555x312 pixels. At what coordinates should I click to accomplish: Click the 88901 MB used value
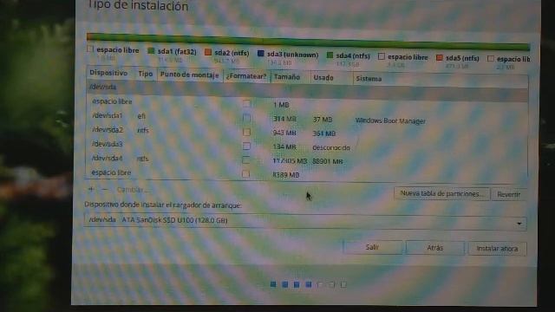click(x=328, y=161)
